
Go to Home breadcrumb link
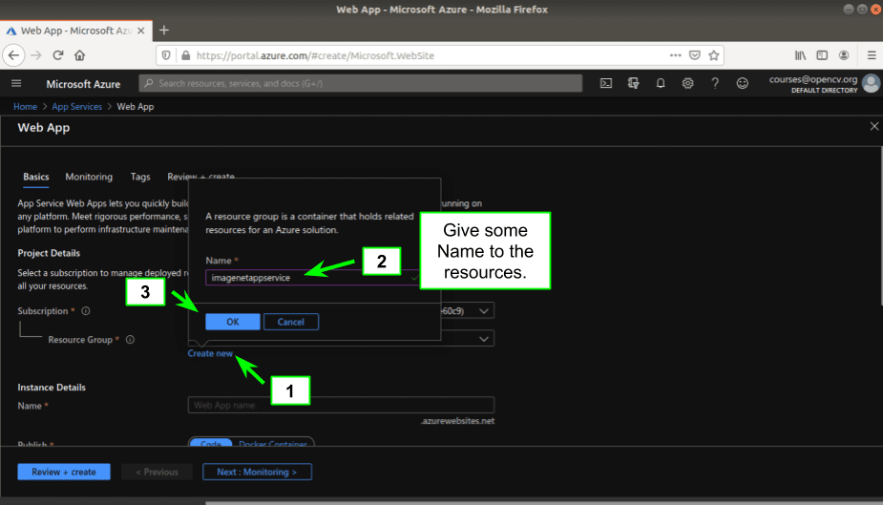(26, 106)
